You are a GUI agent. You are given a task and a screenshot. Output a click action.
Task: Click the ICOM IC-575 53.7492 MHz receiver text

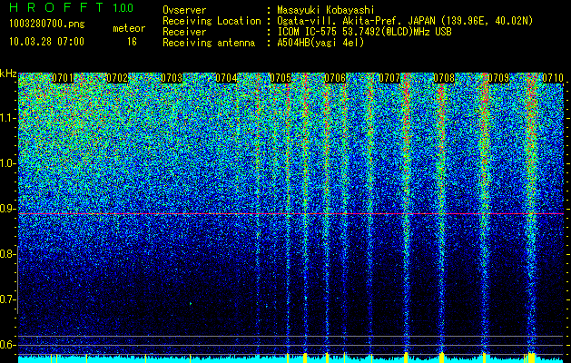364,32
